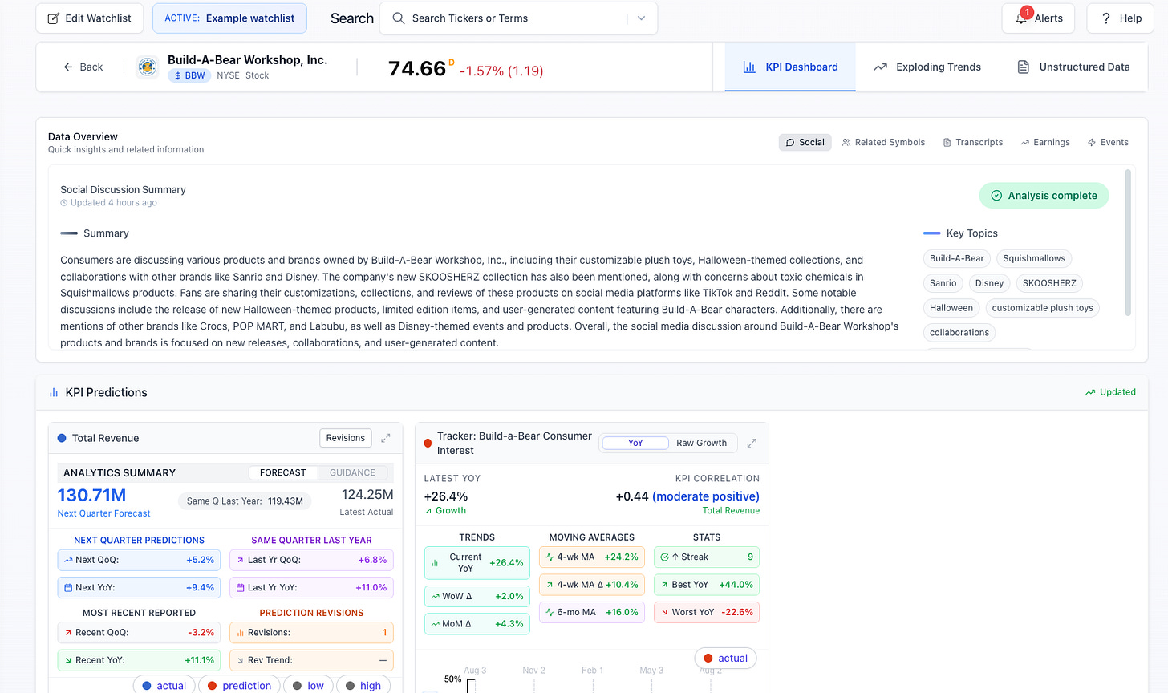This screenshot has width=1168, height=693.
Task: Click the tracker title red color dot
Action: pos(428,443)
